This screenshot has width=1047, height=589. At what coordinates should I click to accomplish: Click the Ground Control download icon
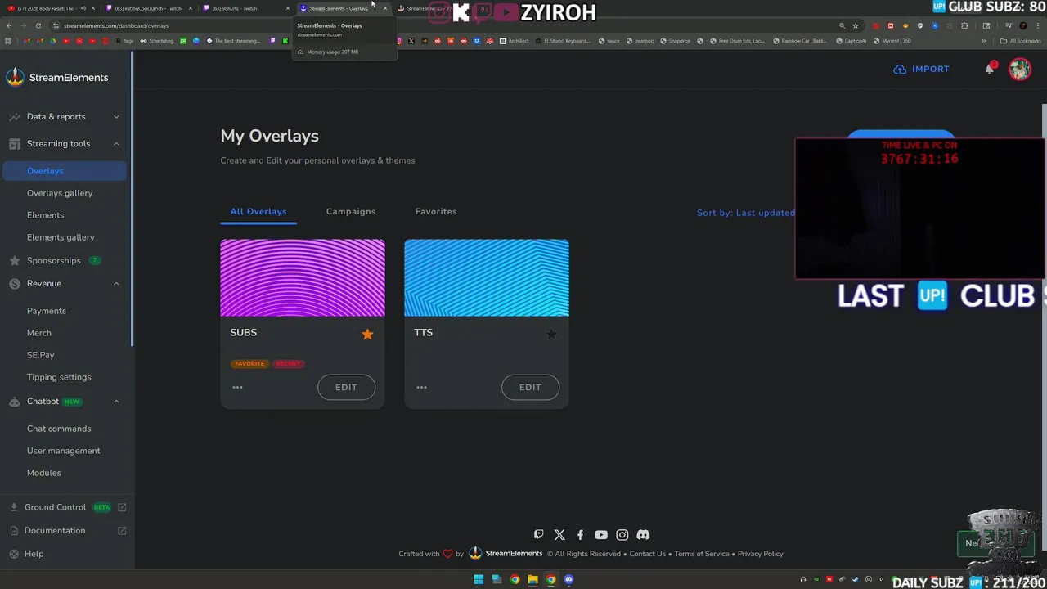coord(14,507)
